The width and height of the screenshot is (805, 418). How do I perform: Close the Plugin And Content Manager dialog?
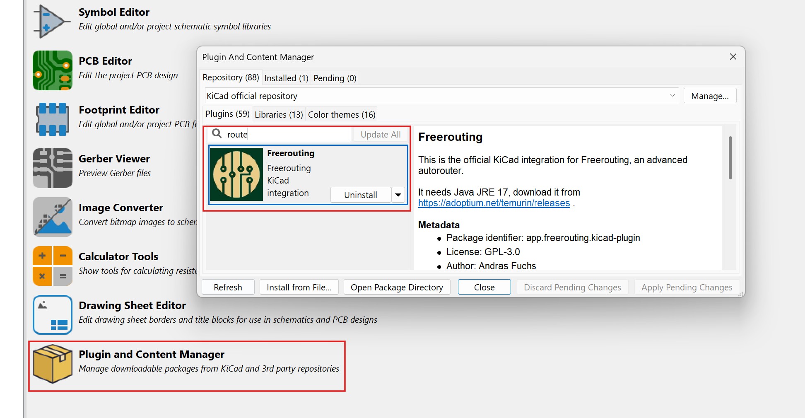tap(733, 57)
